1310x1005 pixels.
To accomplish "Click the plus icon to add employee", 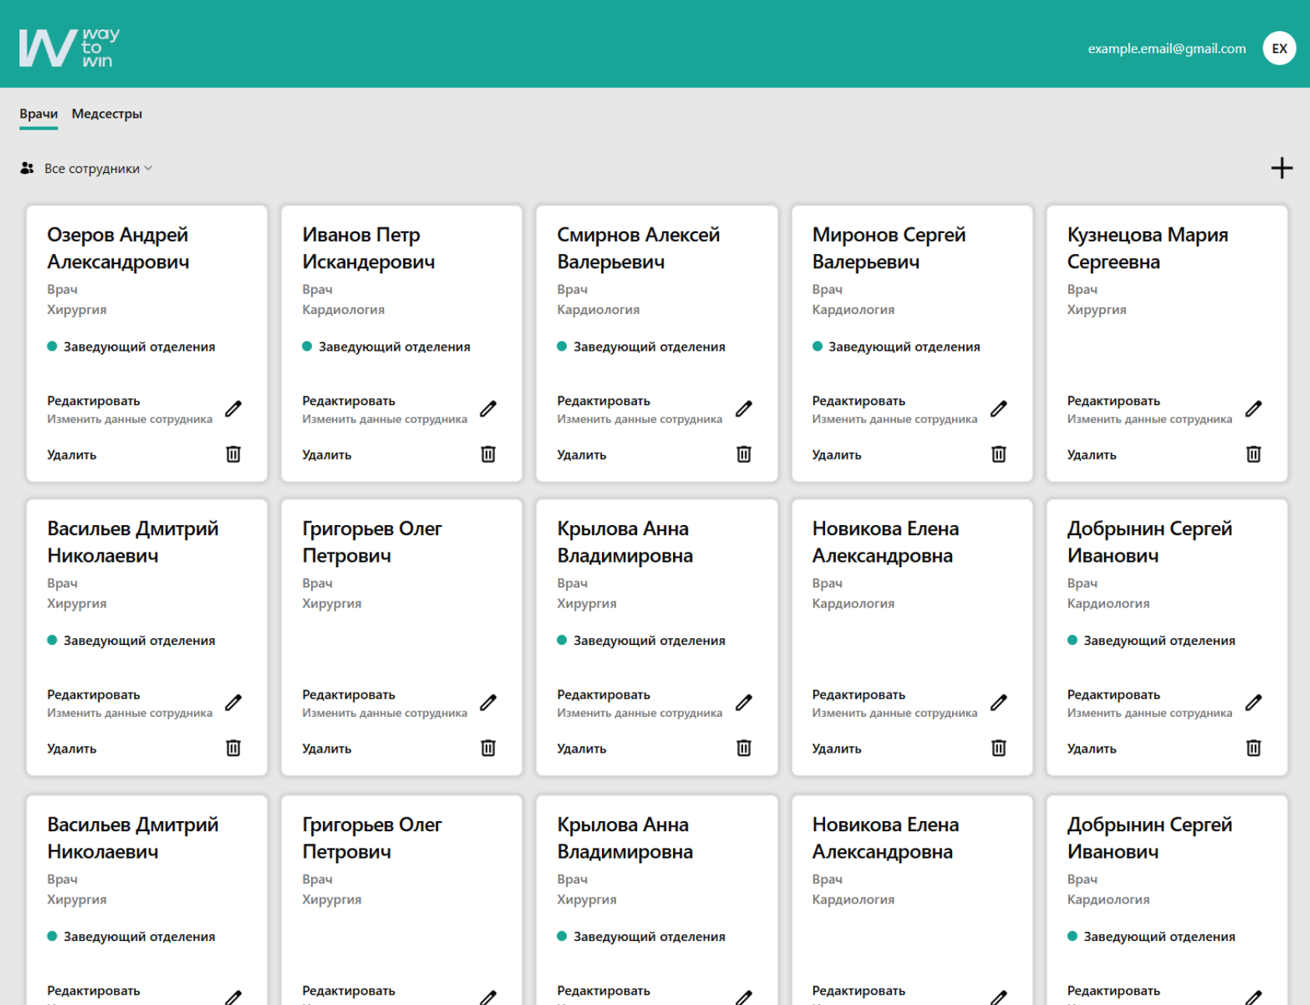I will 1281,168.
